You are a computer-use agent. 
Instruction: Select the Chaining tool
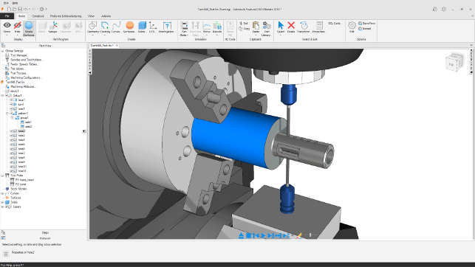105,27
